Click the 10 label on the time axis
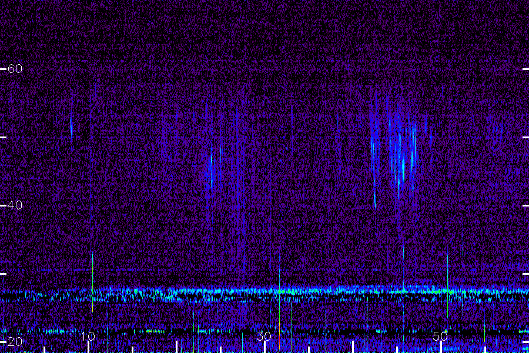529x353 pixels. pos(88,336)
